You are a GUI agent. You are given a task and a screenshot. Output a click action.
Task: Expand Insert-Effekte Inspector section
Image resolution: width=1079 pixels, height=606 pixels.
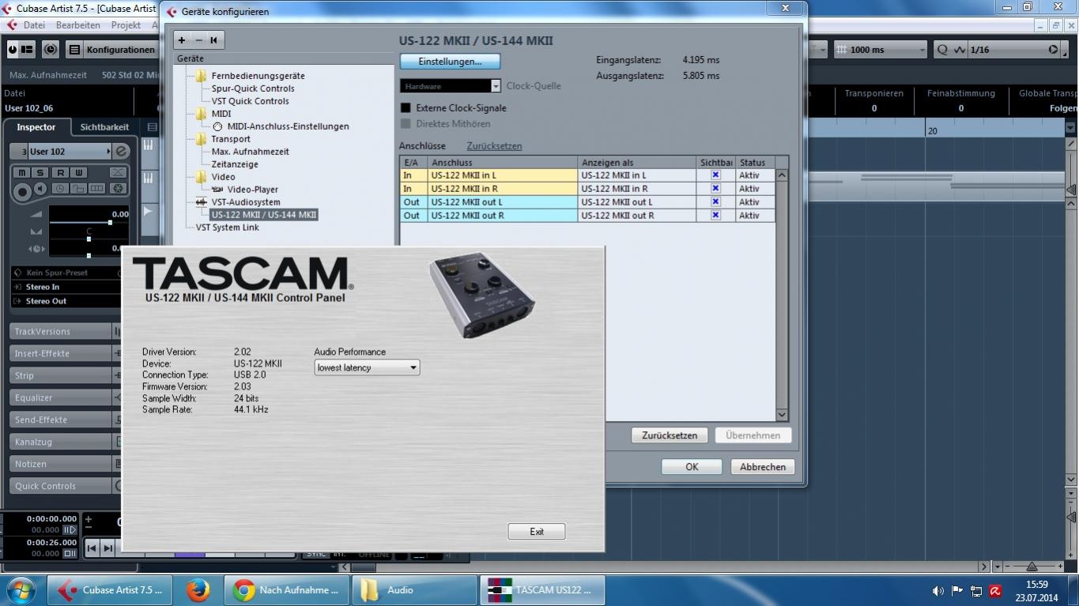coord(61,354)
